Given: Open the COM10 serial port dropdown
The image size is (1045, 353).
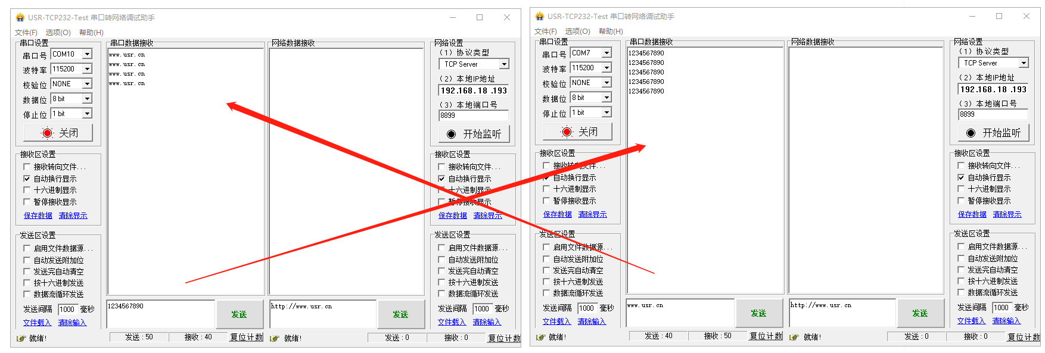Looking at the screenshot, I should coord(87,54).
